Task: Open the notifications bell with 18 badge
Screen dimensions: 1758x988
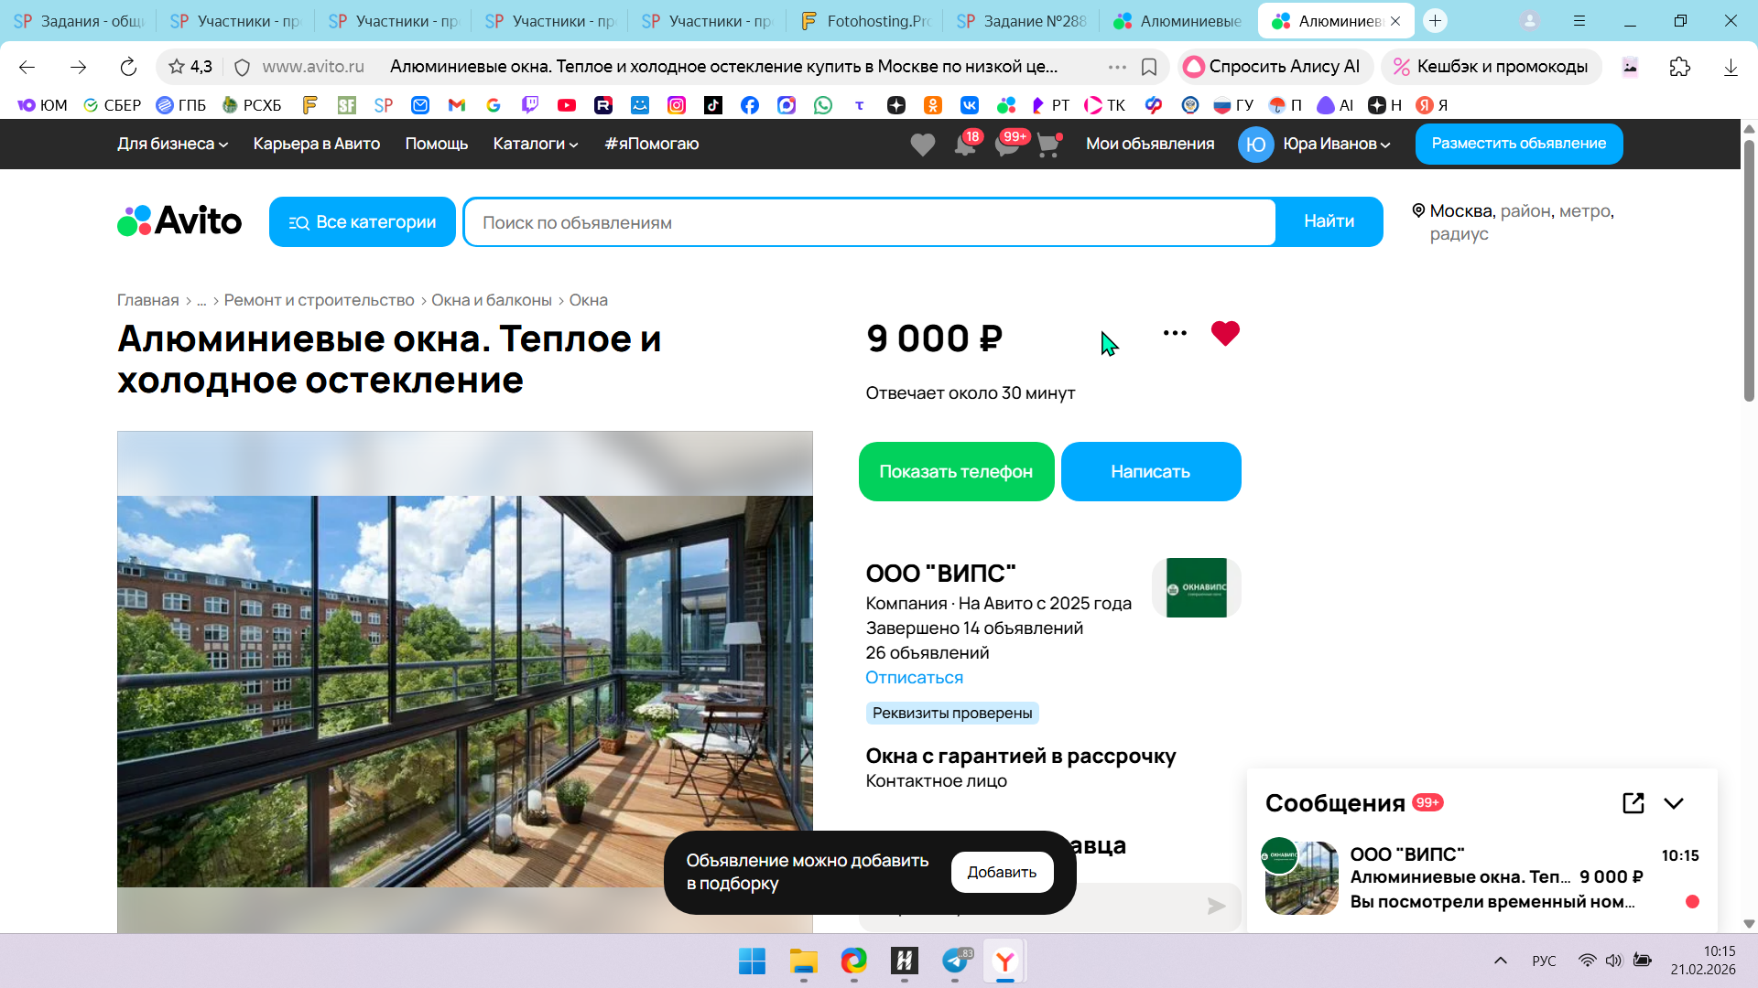Action: tap(965, 145)
